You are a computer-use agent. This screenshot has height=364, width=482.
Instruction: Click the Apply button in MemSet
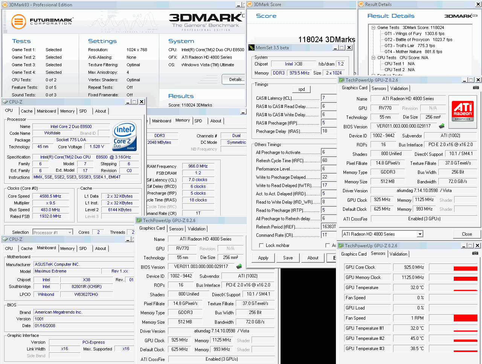263,258
